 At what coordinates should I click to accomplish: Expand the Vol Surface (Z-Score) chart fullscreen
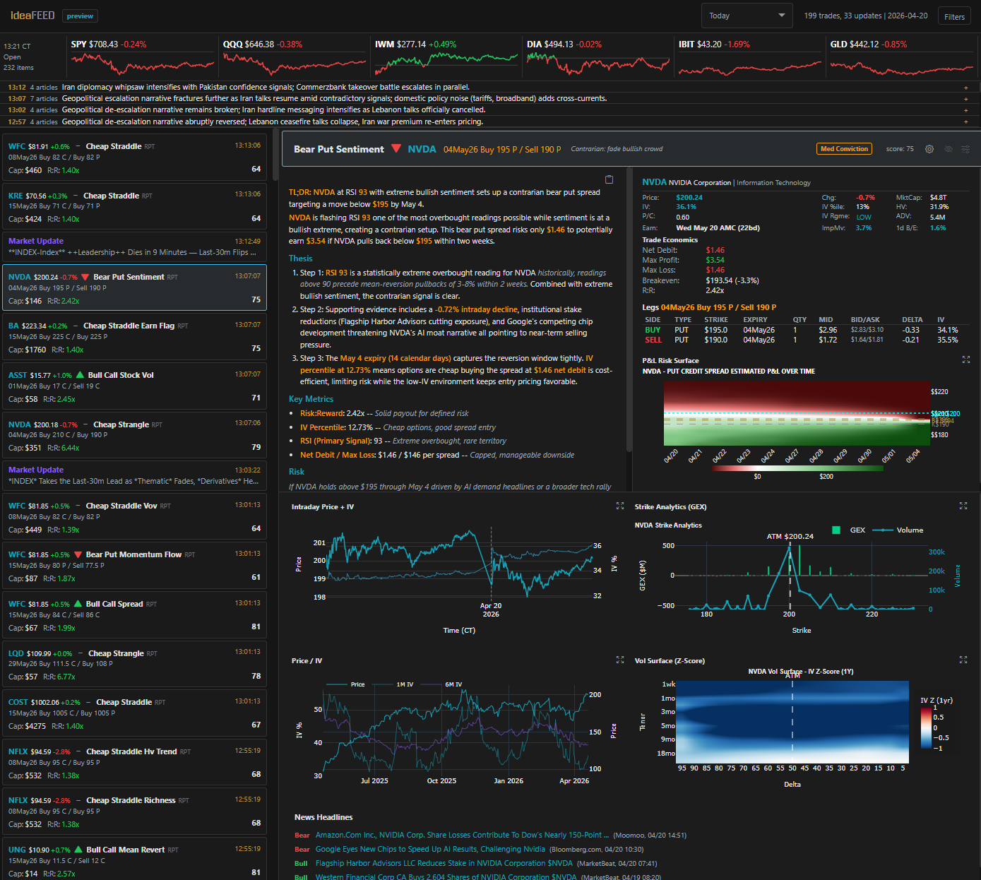pos(963,660)
